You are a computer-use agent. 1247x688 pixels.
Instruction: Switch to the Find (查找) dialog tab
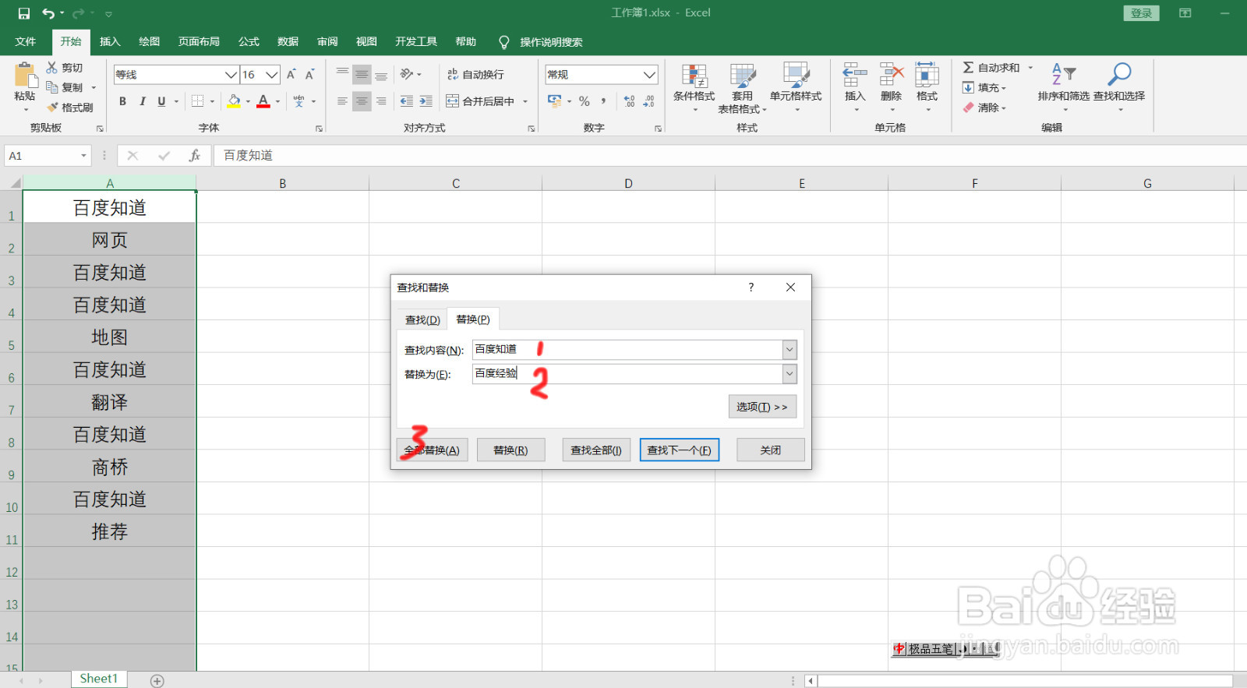(422, 320)
